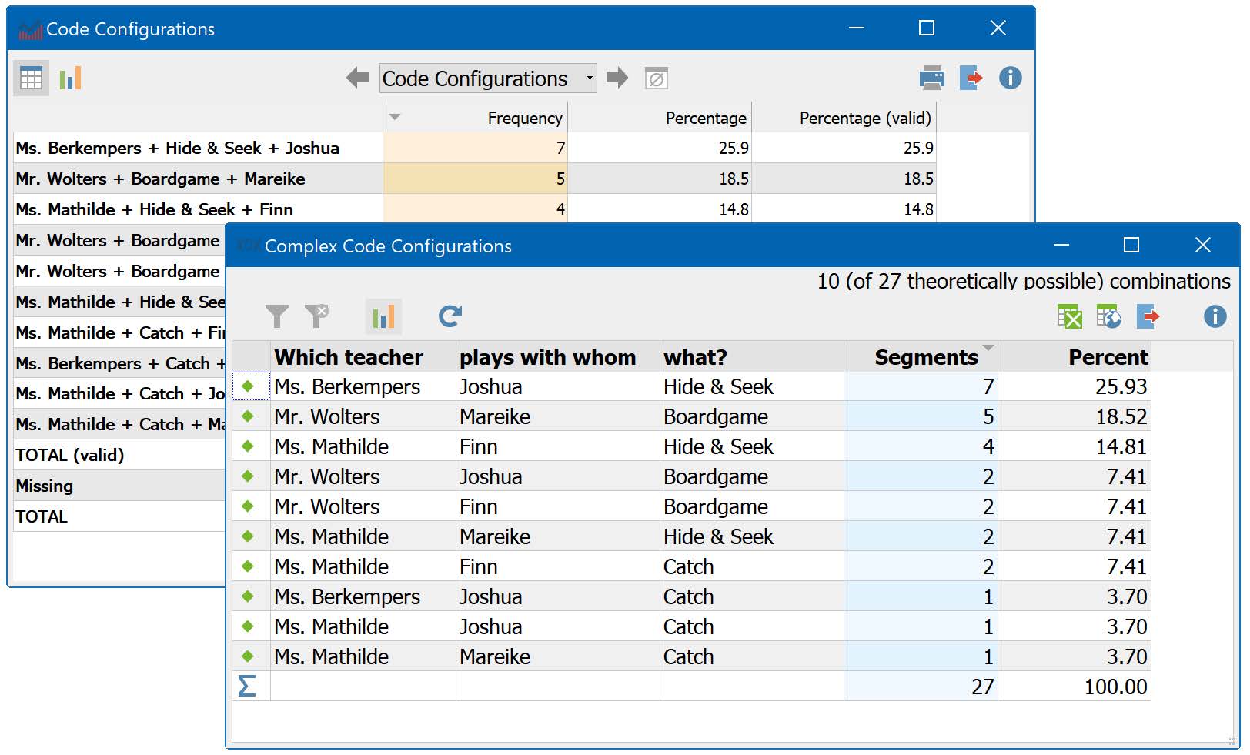Screen dimensions: 1250x755
Task: Go to previous table with left arrow
Action: click(x=358, y=78)
